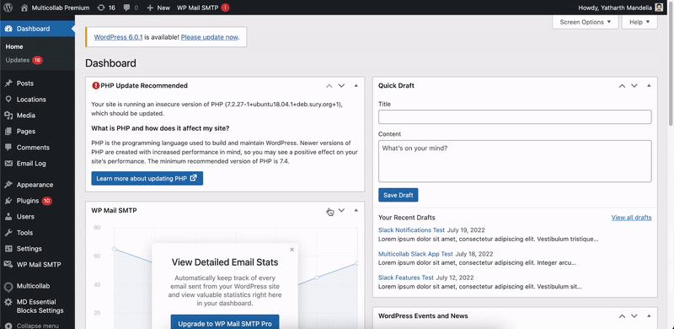
Task: Open Locations via its map pin icon
Action: point(8,99)
